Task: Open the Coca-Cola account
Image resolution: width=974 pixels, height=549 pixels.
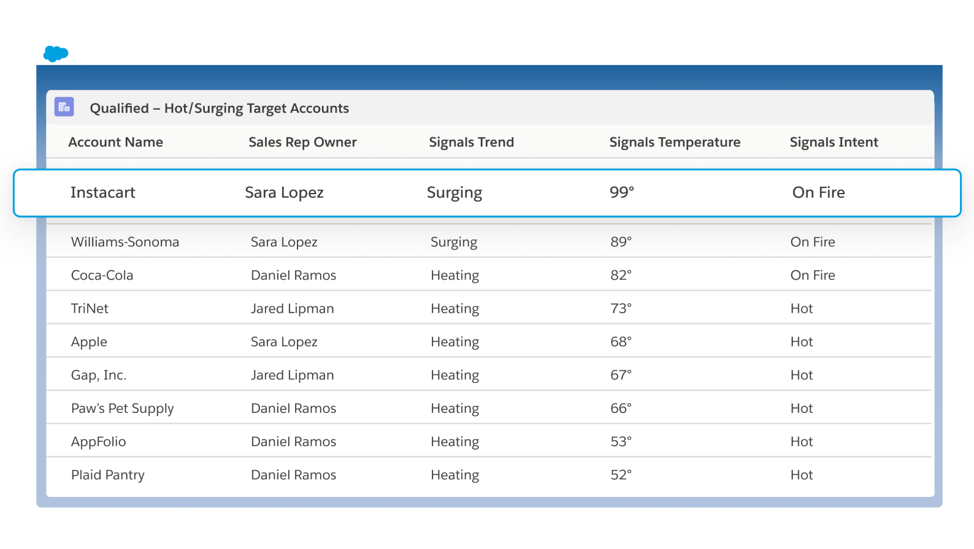Action: point(102,275)
